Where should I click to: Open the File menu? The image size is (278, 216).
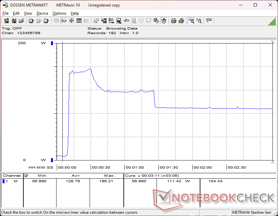[x=6, y=13]
